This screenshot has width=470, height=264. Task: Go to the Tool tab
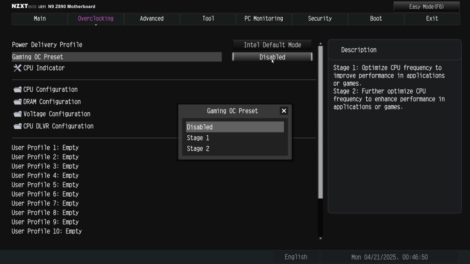coord(208,18)
